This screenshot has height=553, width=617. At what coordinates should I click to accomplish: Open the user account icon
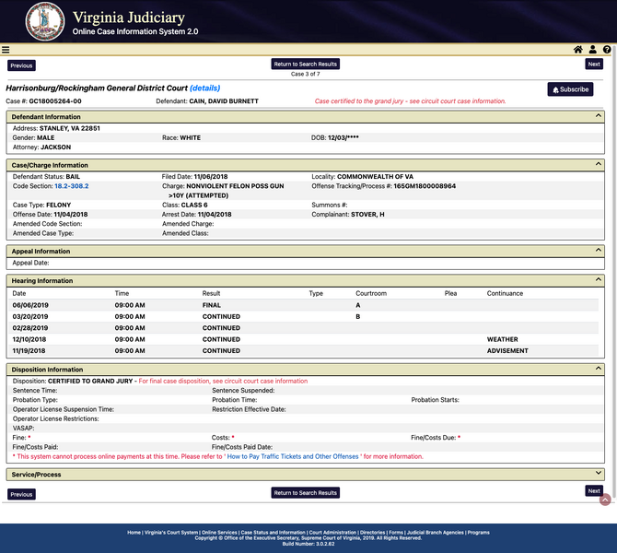click(592, 49)
